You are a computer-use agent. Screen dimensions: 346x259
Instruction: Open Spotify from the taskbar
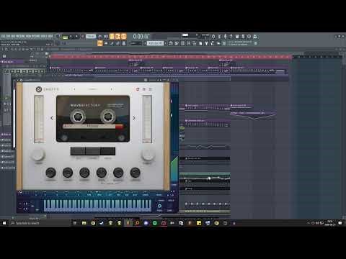pyautogui.click(x=155, y=223)
